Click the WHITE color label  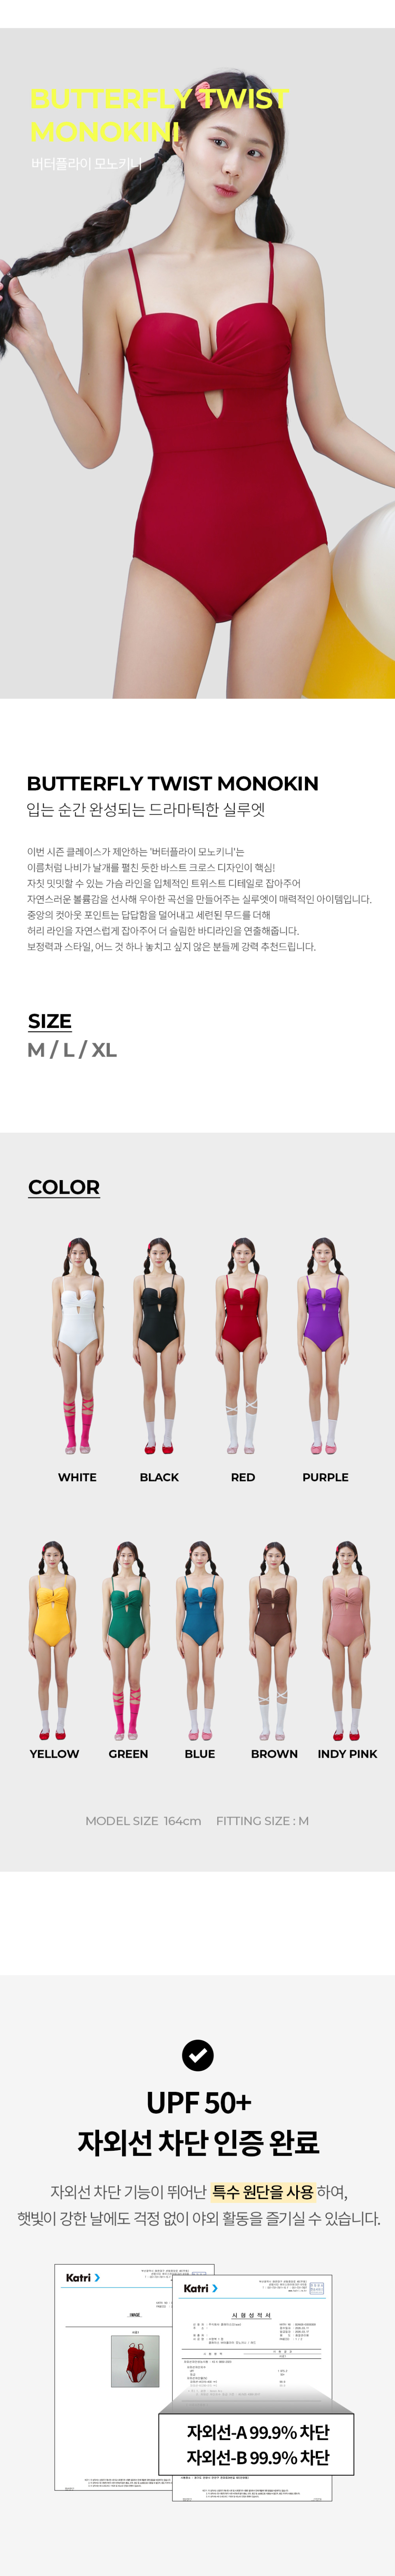tap(77, 1477)
